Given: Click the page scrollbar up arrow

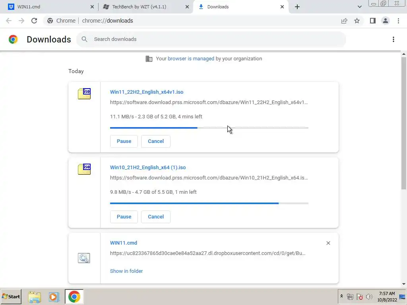Looking at the screenshot, I should (404, 54).
